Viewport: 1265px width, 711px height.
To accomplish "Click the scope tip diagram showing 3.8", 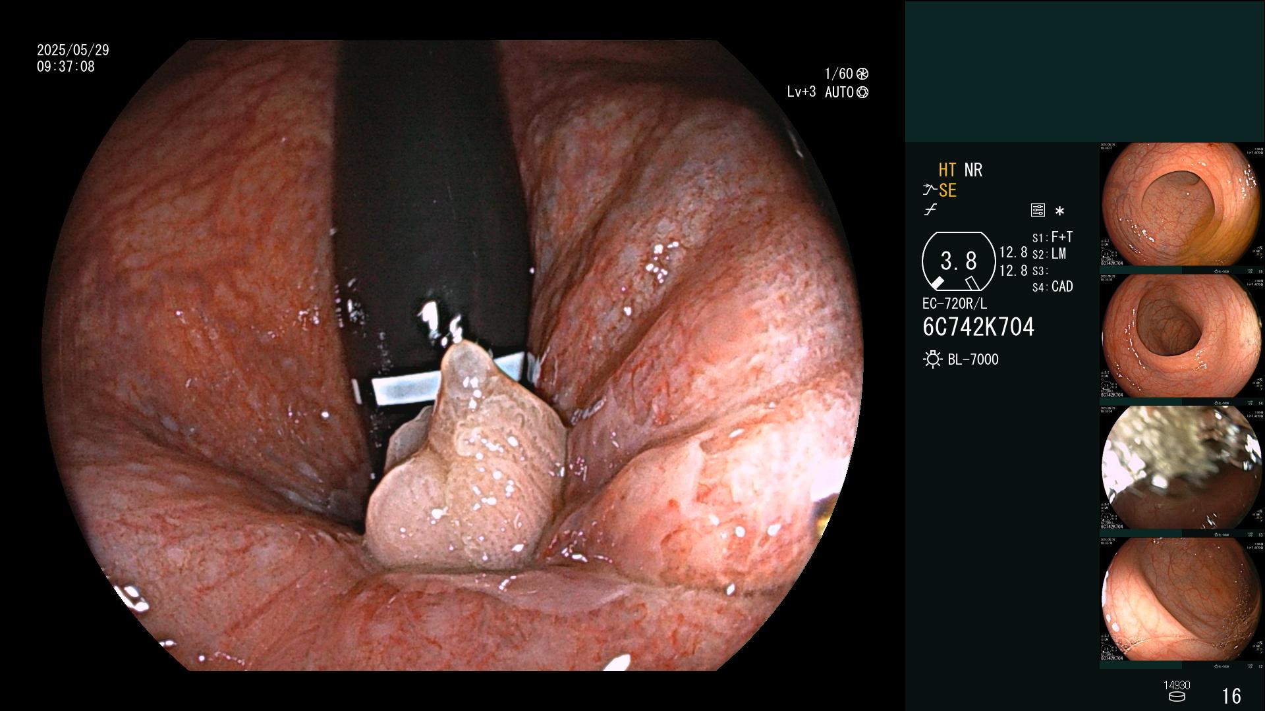I will coord(959,261).
